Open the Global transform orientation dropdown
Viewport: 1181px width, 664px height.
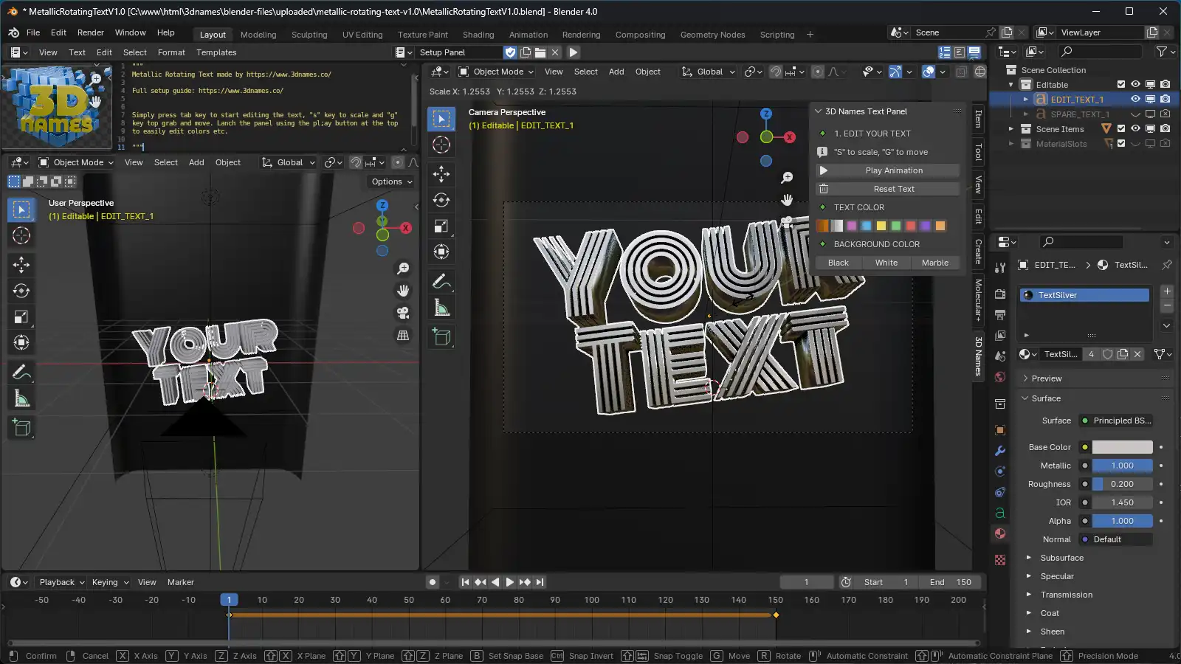709,72
